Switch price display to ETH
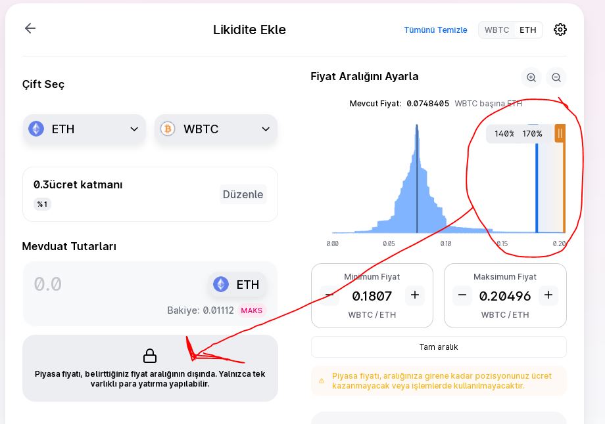The image size is (605, 424). tap(527, 30)
